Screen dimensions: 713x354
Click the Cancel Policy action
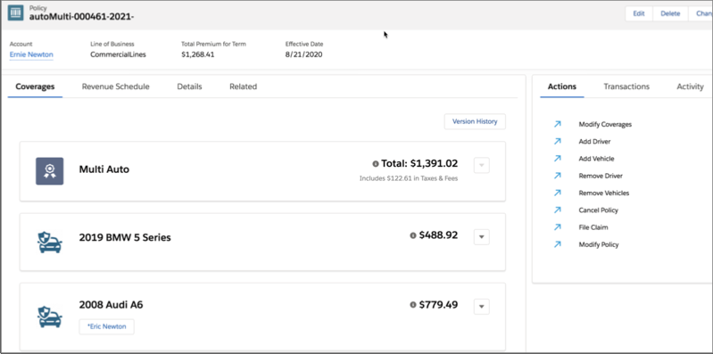[x=599, y=210]
